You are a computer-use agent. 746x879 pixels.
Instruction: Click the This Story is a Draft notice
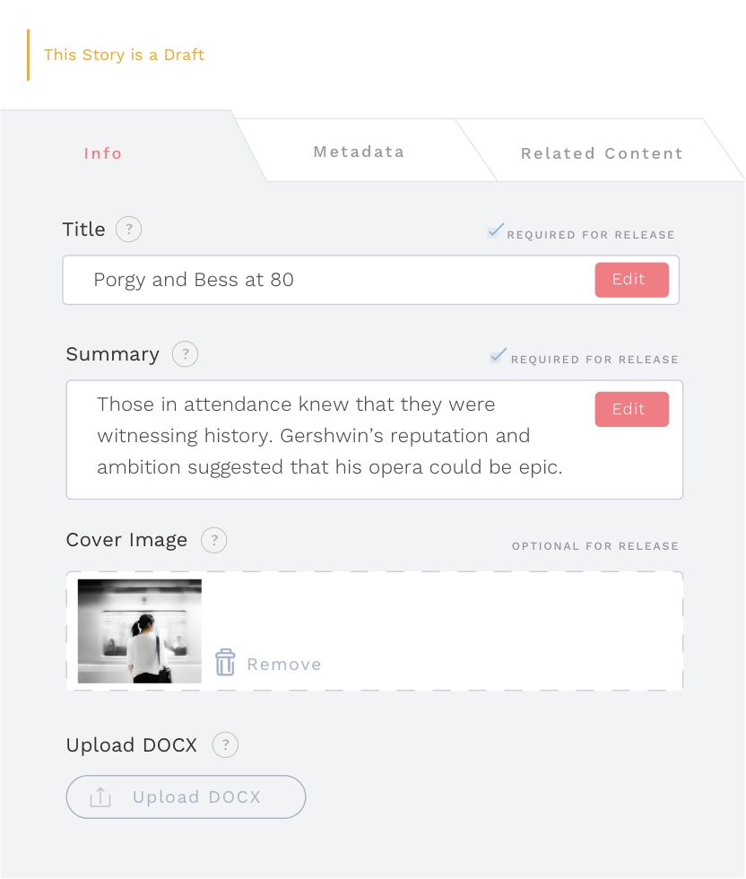pos(124,55)
